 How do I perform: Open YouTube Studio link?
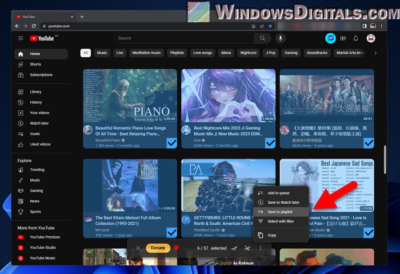(41, 248)
